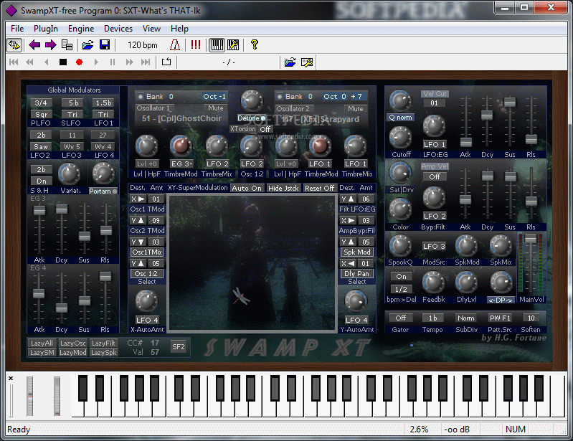
Task: Change SubDiv Norm selector
Action: (466, 318)
